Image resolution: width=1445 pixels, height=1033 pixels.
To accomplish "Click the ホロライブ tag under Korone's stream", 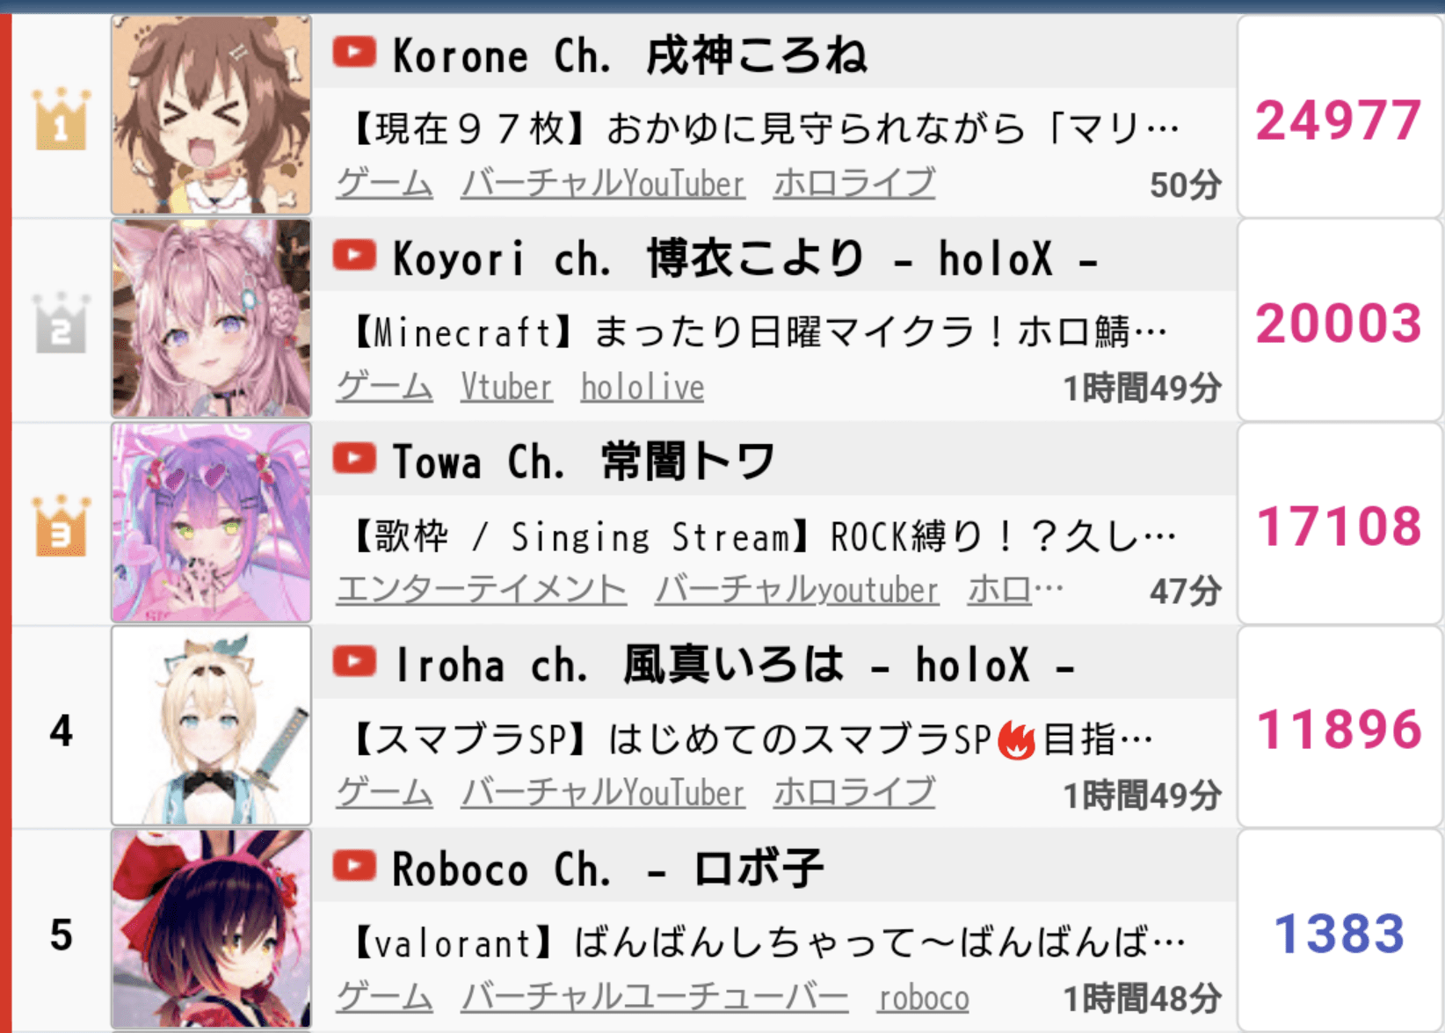I will pos(854,184).
